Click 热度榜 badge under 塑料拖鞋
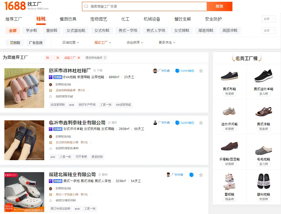281x214 pixels. 263,199
